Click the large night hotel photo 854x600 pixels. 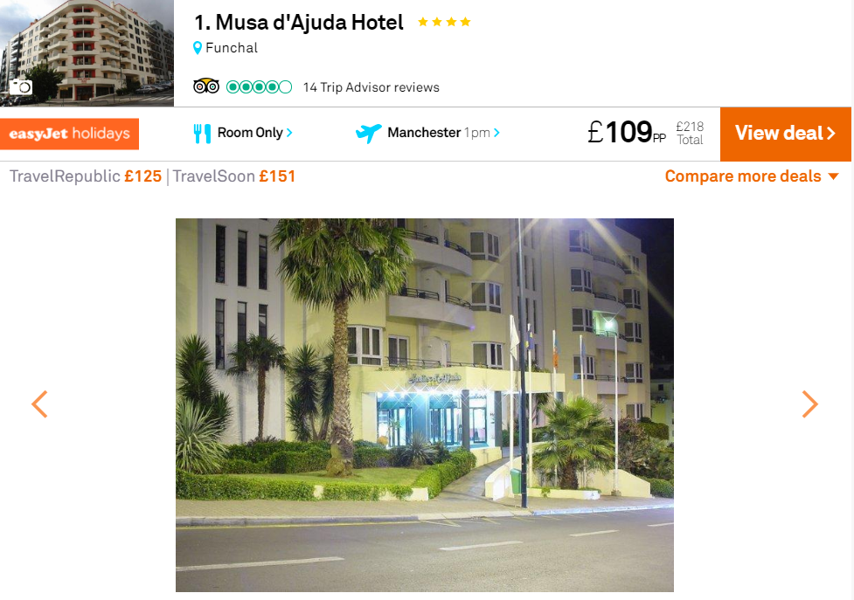pyautogui.click(x=424, y=404)
